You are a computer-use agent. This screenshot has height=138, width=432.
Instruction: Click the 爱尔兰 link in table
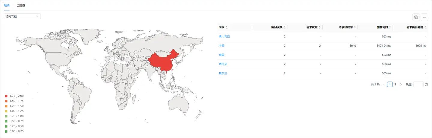(x=223, y=73)
